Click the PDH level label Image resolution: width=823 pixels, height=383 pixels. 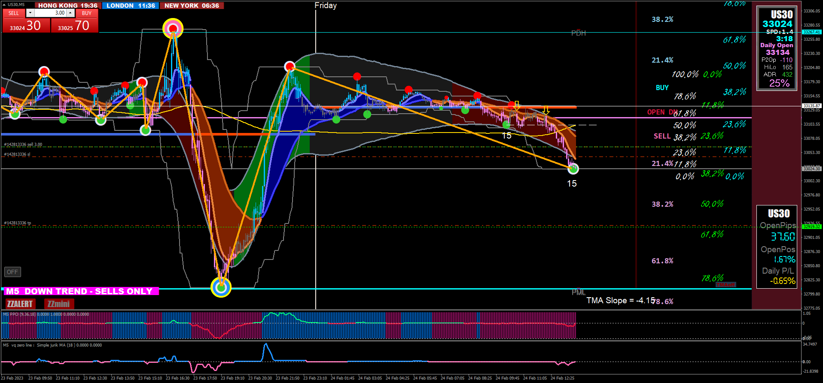579,33
